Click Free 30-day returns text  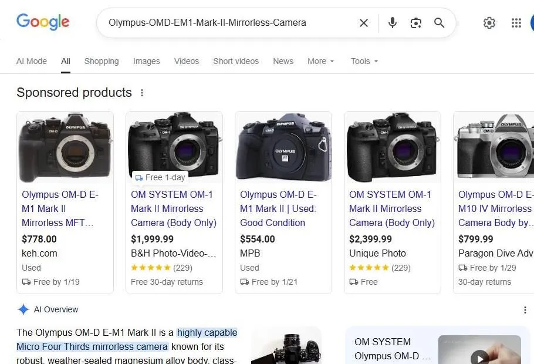pyautogui.click(x=167, y=282)
